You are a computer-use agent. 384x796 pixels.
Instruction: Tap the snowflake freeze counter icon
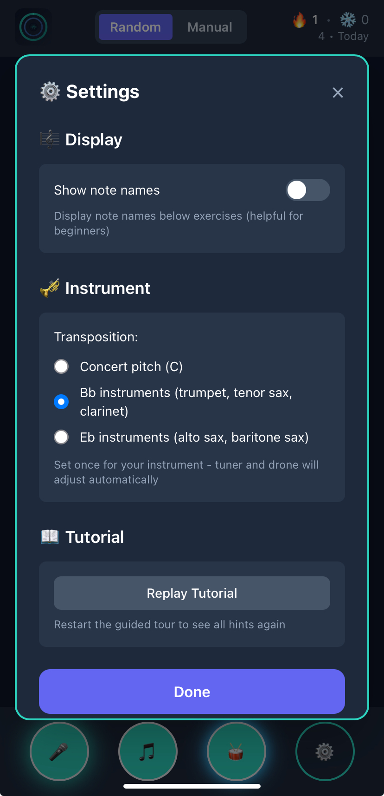347,20
